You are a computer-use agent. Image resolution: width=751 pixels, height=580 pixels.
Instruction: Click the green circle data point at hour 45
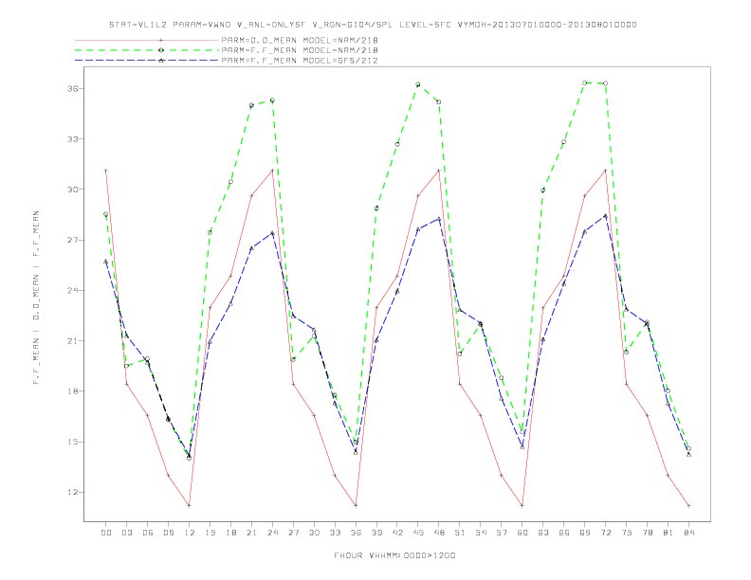(418, 84)
